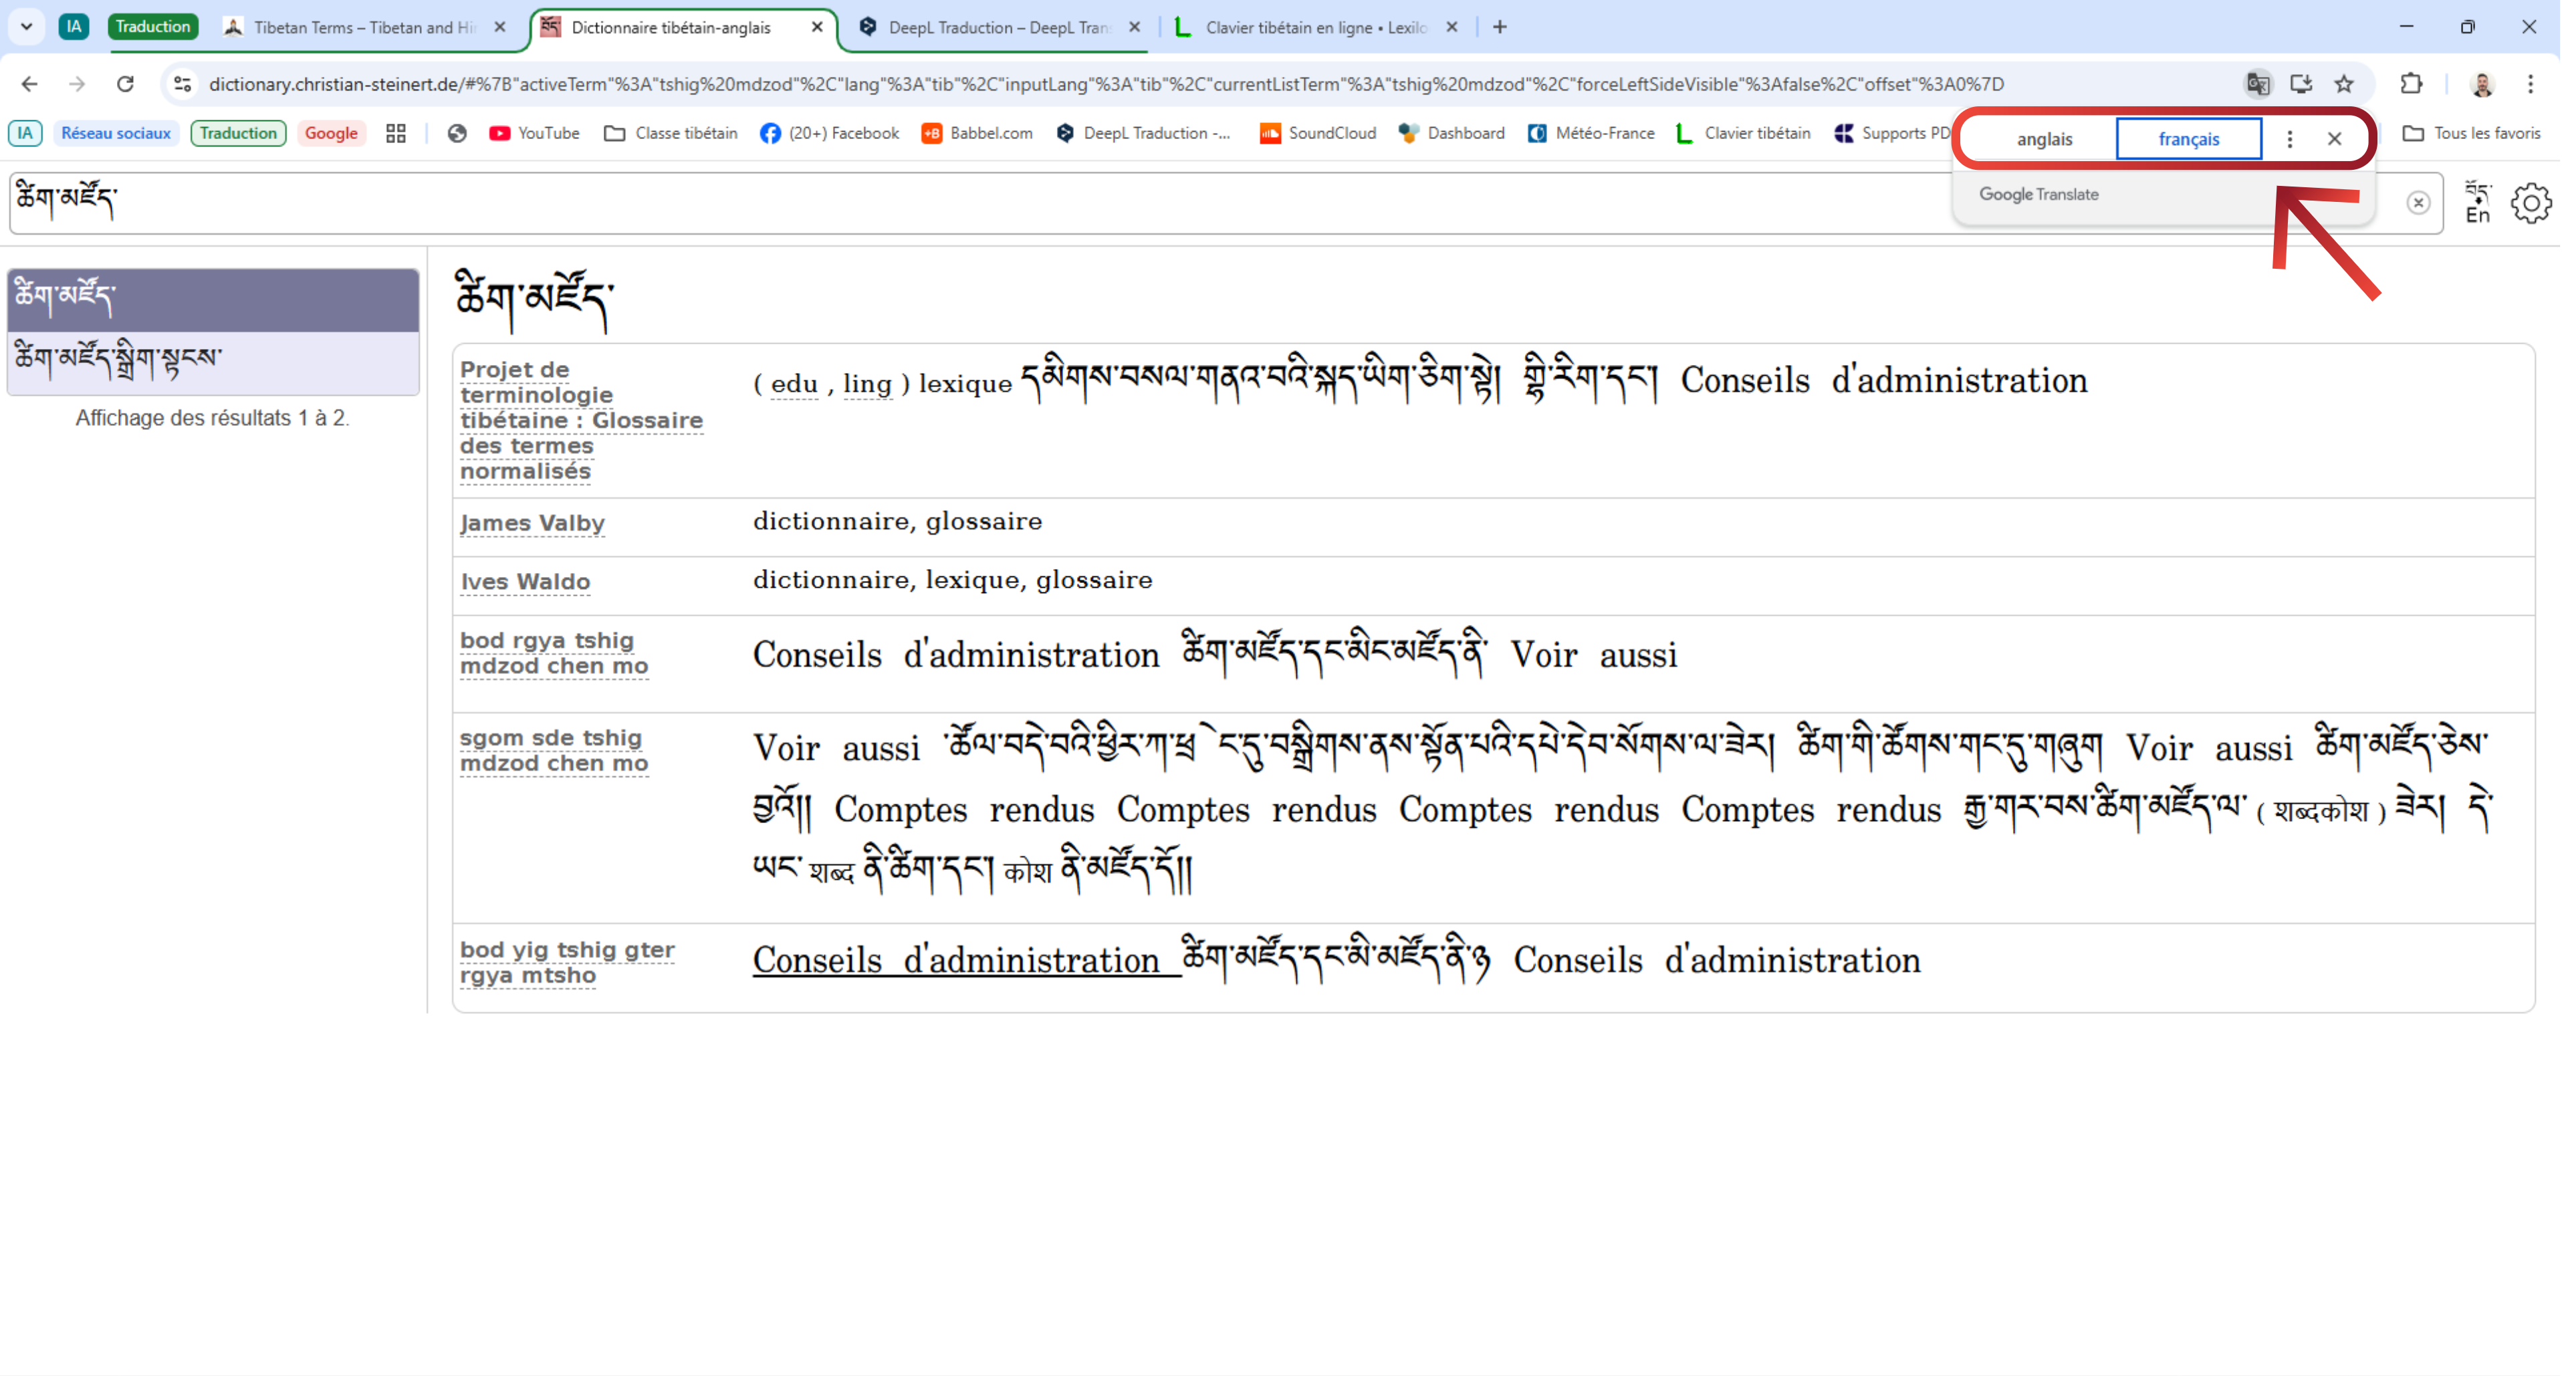
Task: Click the install app icon in address bar
Action: pos(2301,84)
